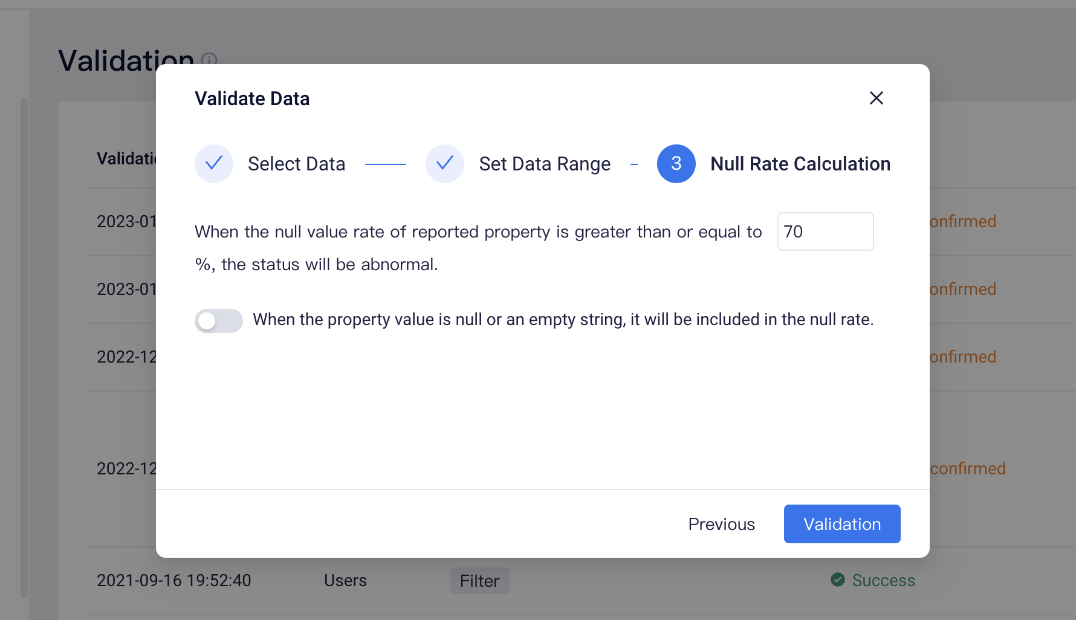Click the blue Validation button
The height and width of the screenshot is (620, 1076).
click(x=842, y=524)
